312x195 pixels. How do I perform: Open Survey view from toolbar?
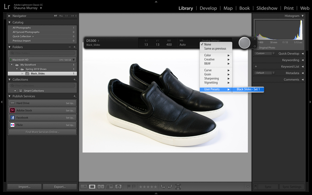pyautogui.click(x=109, y=187)
